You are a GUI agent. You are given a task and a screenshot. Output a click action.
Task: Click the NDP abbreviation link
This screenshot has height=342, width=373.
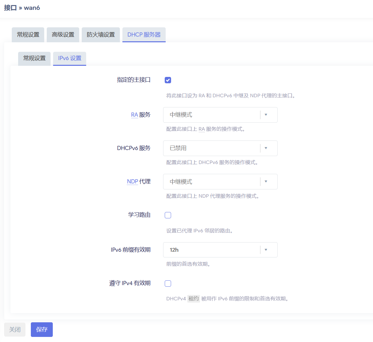(132, 181)
